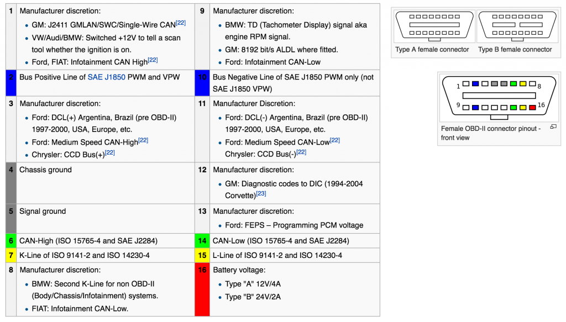Select the blue pin 2 table cell

pos(10,83)
